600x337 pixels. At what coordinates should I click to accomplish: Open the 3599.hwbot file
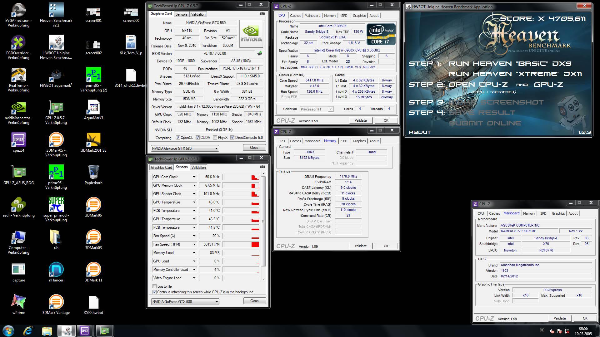(x=93, y=305)
